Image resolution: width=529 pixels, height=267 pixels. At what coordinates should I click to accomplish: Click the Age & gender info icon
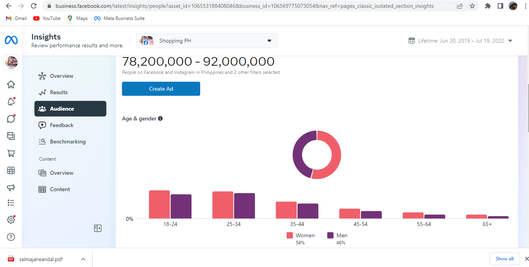click(160, 118)
